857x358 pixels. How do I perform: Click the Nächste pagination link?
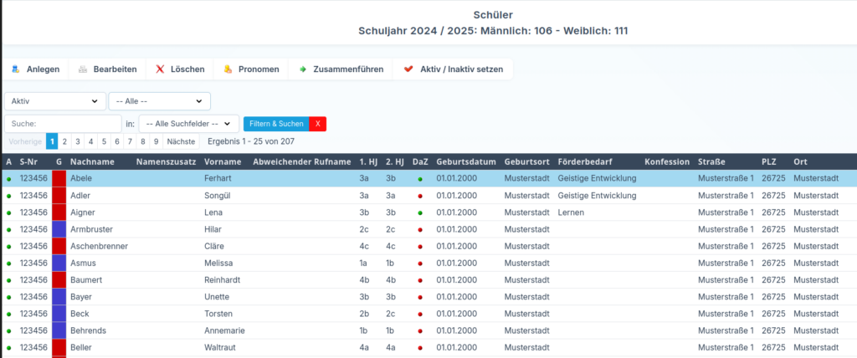tap(181, 141)
